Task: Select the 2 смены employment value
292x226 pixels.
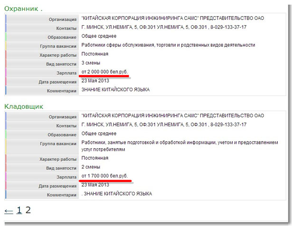Action: pos(91,168)
